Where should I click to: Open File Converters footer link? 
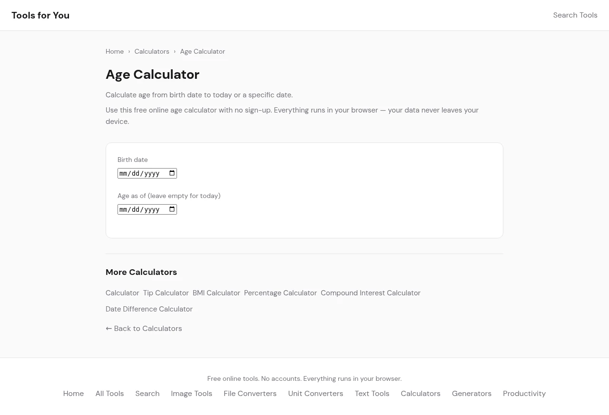click(x=250, y=394)
